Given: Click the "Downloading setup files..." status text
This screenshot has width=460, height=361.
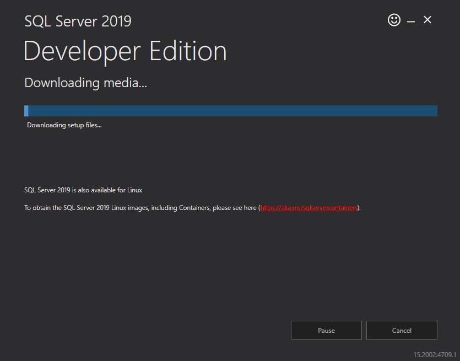Looking at the screenshot, I should (64, 125).
